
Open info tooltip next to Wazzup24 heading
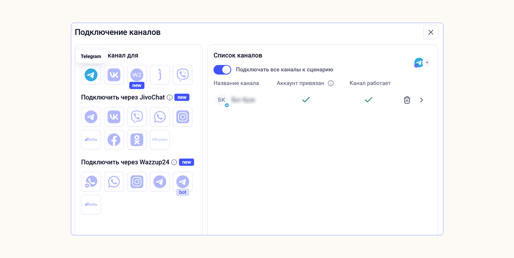pos(174,162)
